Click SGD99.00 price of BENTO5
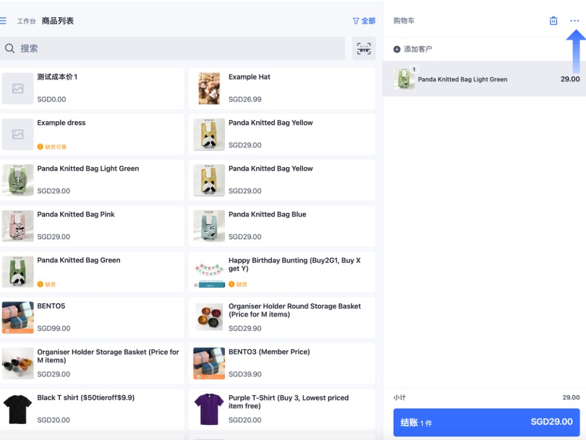The image size is (586, 440). pyautogui.click(x=53, y=328)
